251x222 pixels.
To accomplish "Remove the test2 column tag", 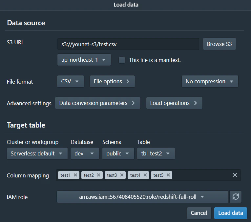I will (99, 175).
